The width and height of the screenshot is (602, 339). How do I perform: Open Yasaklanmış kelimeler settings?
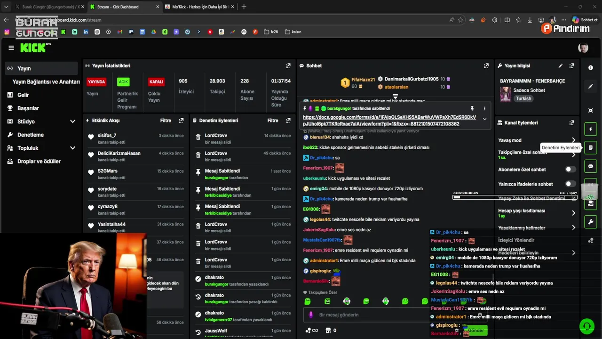click(x=573, y=228)
